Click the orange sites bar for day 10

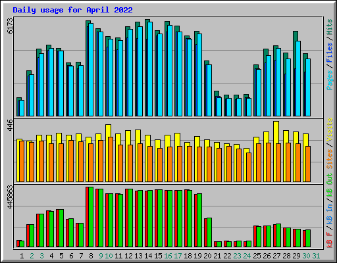111,159
